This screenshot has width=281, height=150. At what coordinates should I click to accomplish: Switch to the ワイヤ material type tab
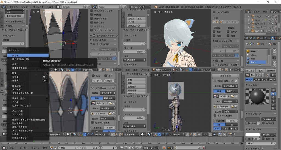tap(257, 80)
